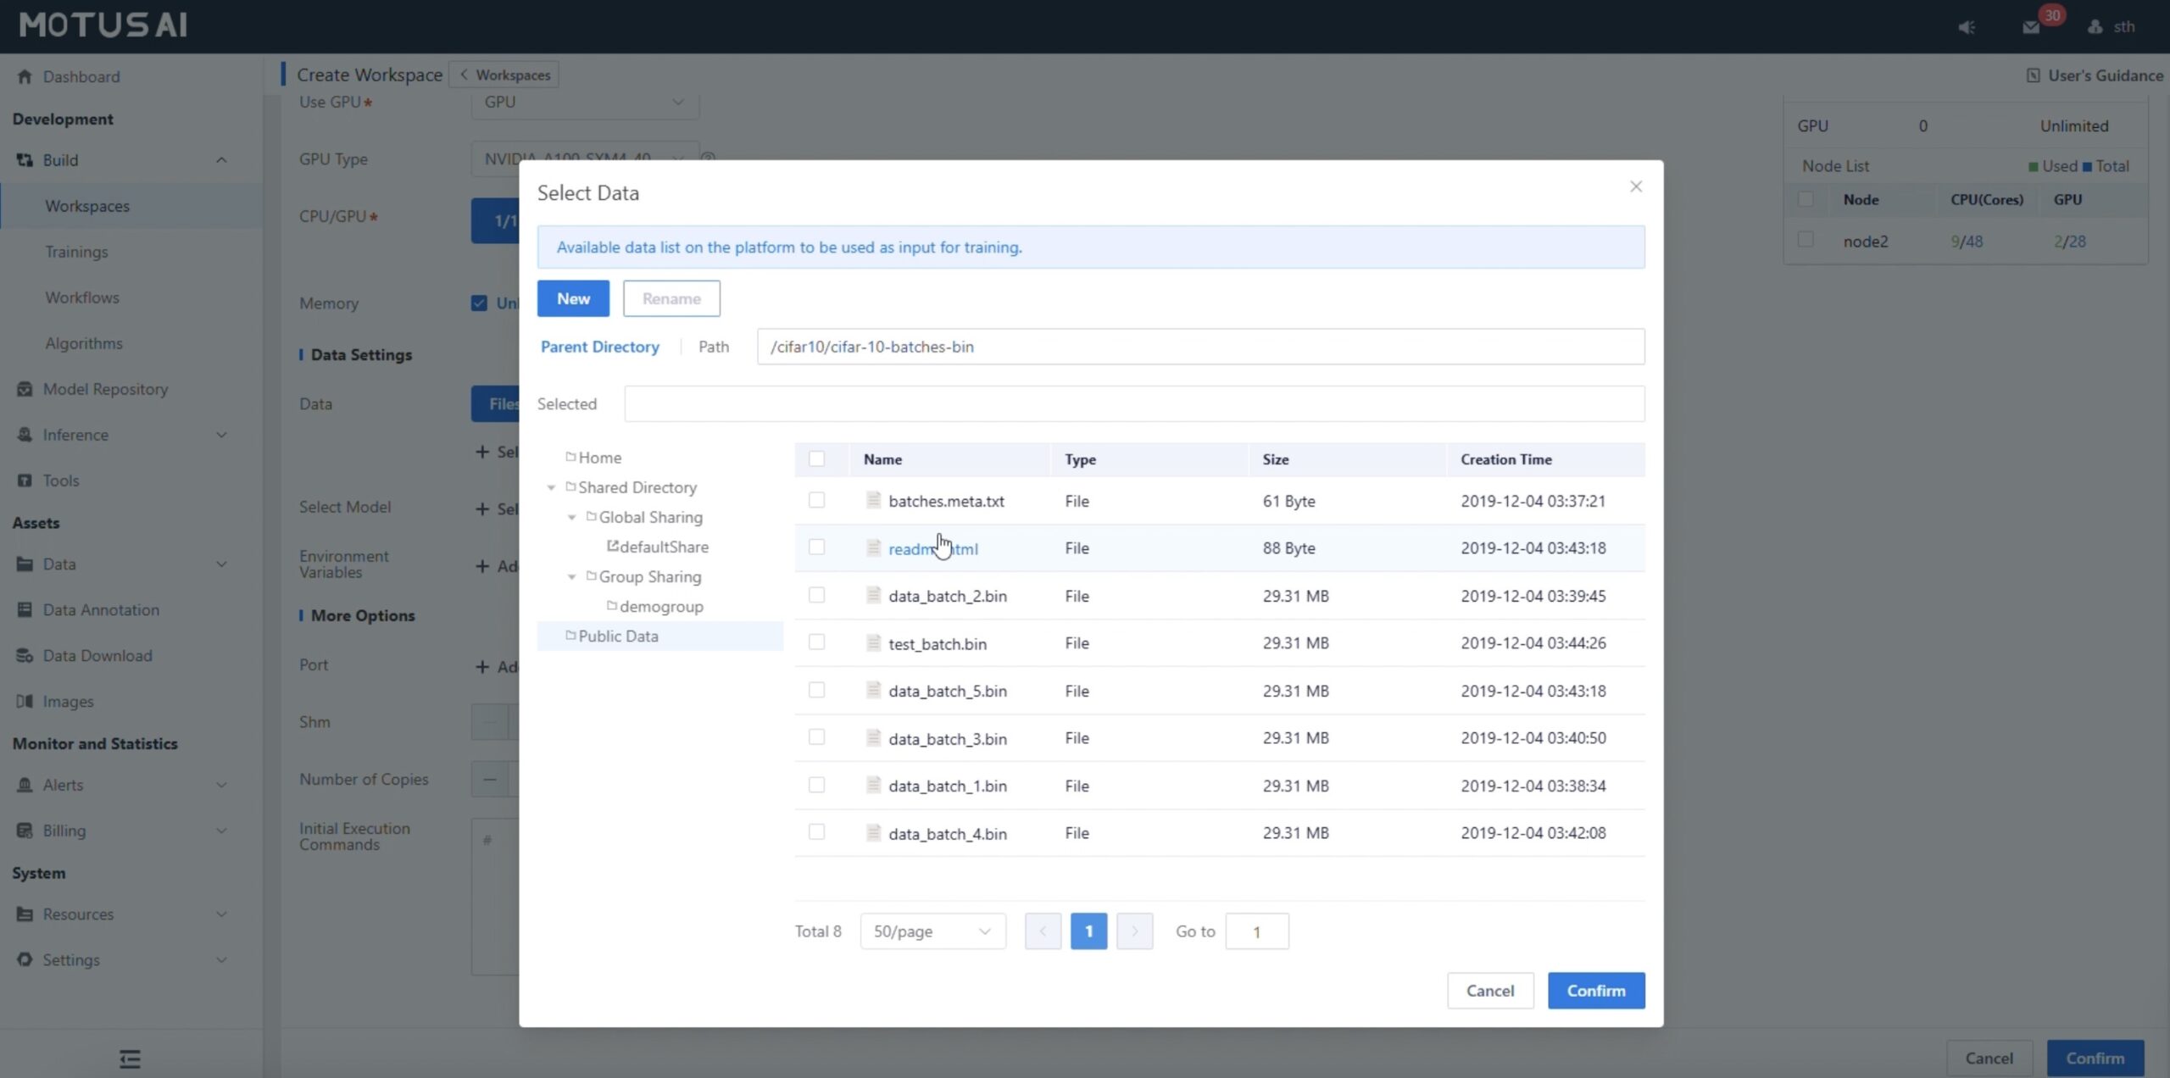Click the speaker announcement icon
2170x1078 pixels.
(x=1967, y=27)
